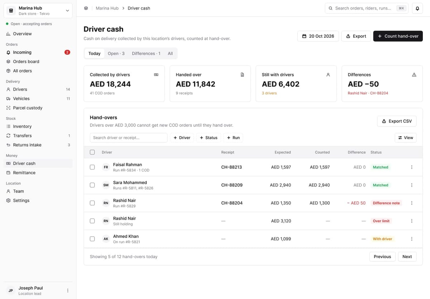The image size is (430, 299).
Task: Switch to the Open · 3 tab
Action: 116,53
